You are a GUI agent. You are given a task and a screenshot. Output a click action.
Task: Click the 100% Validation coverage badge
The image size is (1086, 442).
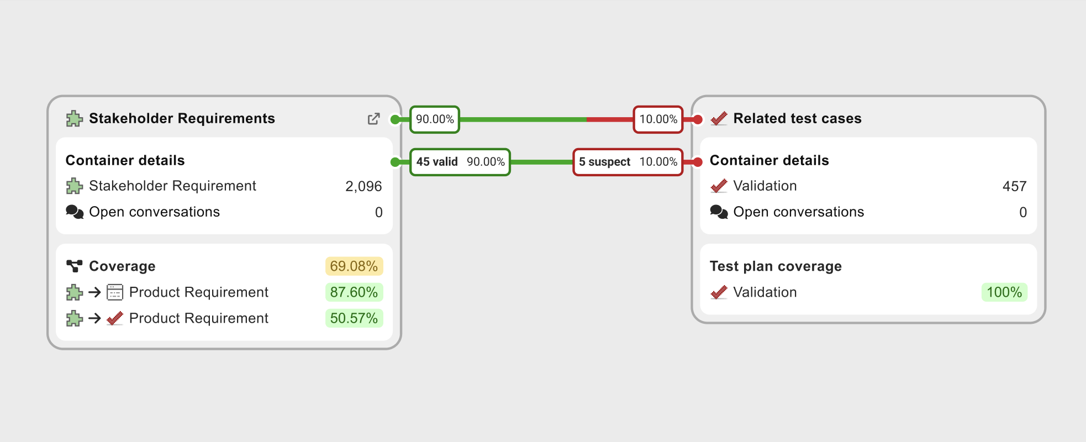coord(1004,292)
